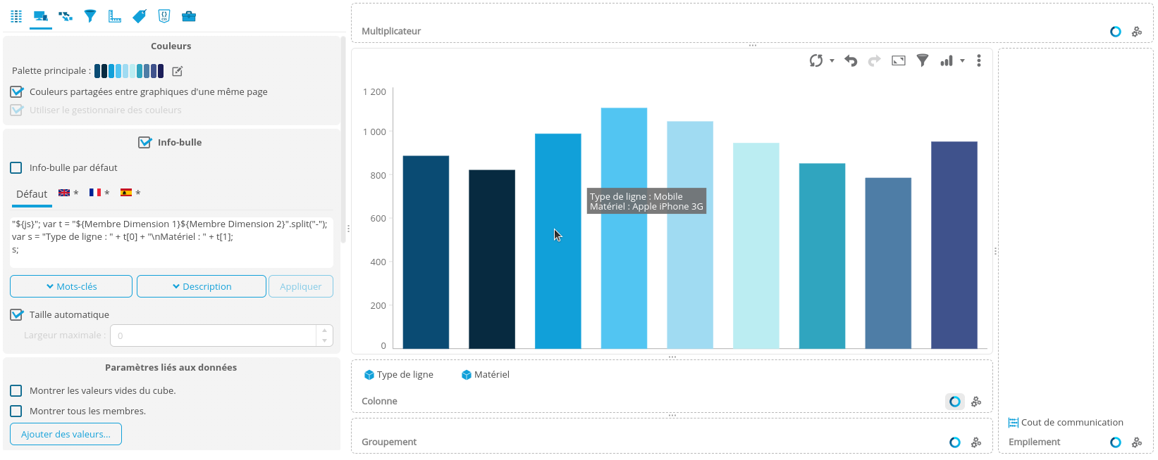This screenshot has height=460, width=1158.
Task: Expand the chart to fullscreen
Action: [x=899, y=61]
